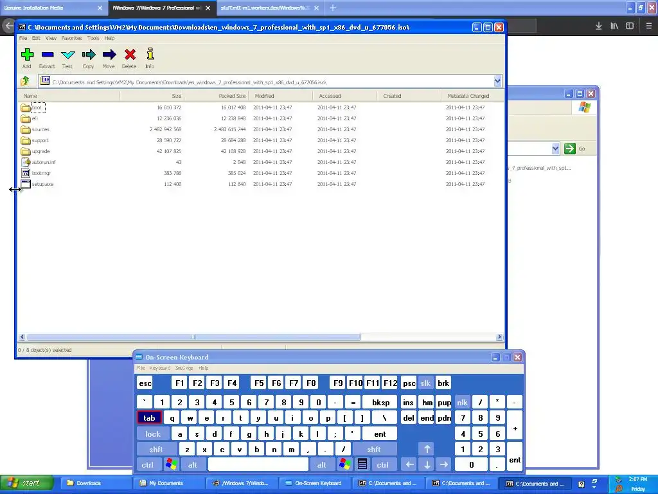Screen dimensions: 658x494
Task: Click the application menu key on On-Screen Keyboard
Action: pyautogui.click(x=362, y=464)
